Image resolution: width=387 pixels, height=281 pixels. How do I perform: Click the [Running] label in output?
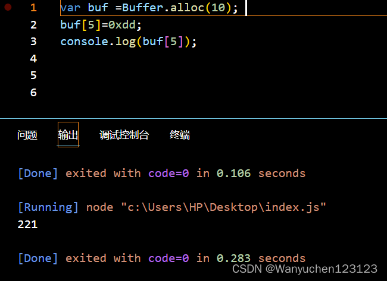(48, 207)
